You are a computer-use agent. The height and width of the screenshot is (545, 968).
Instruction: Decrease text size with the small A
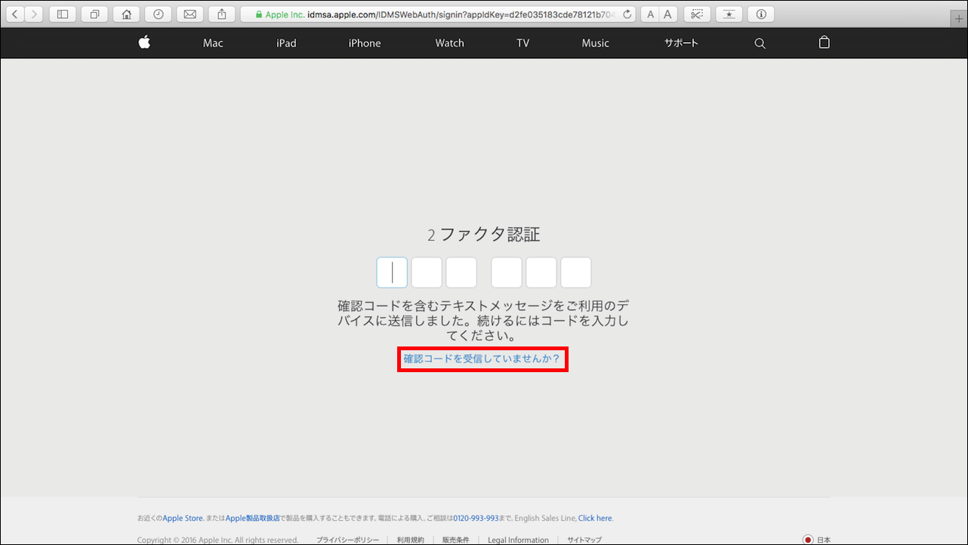pyautogui.click(x=650, y=13)
